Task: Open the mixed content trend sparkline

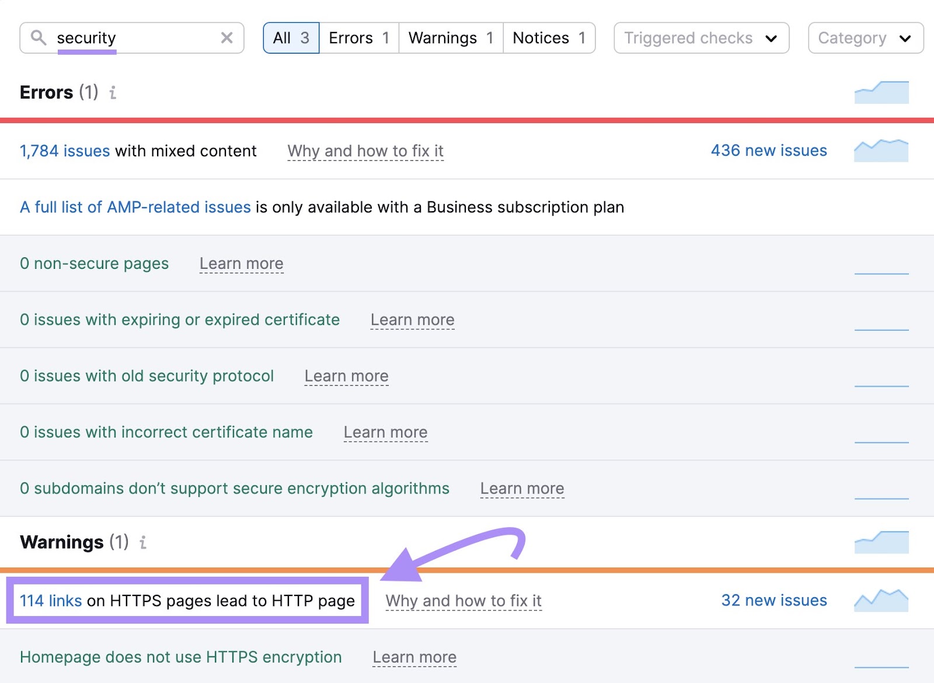Action: point(881,150)
